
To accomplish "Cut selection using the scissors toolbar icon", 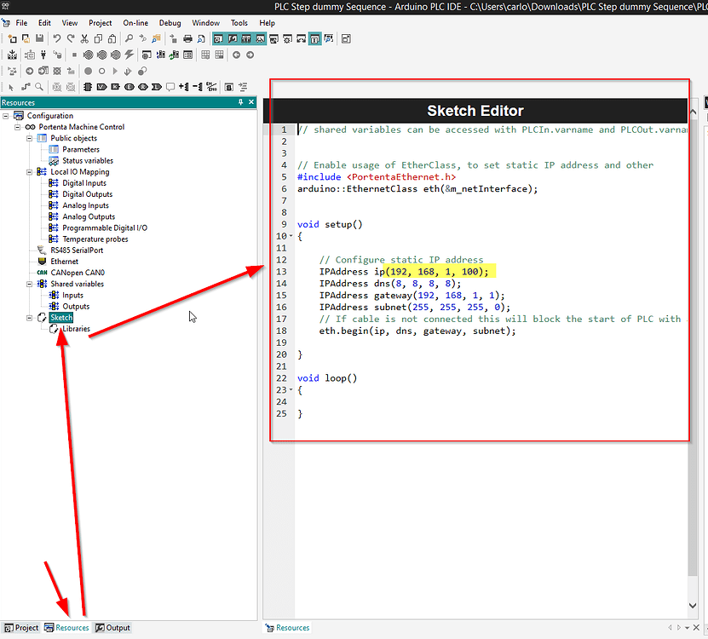I will point(84,38).
